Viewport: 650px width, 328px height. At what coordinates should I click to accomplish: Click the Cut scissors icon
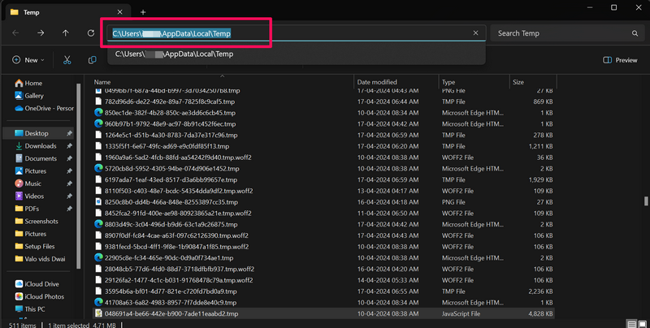tap(68, 60)
